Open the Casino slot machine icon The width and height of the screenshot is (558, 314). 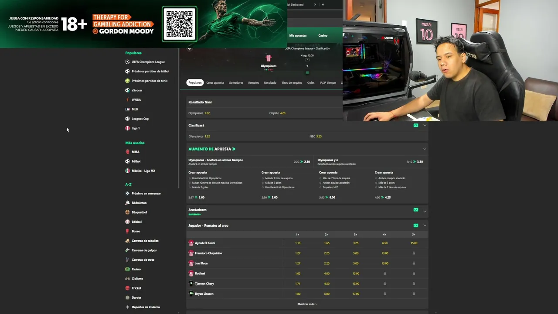(127, 269)
